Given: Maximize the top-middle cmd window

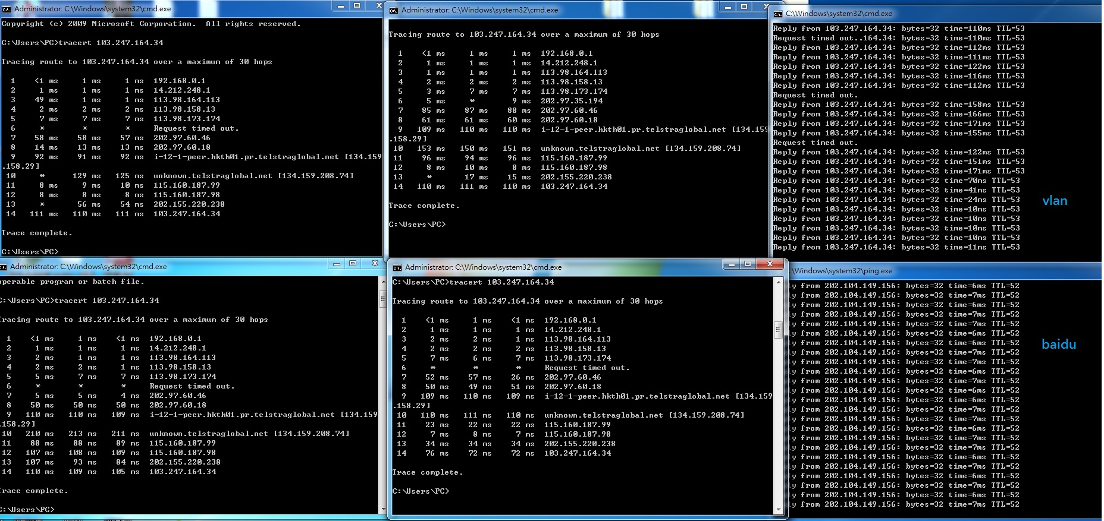Looking at the screenshot, I should point(744,7).
